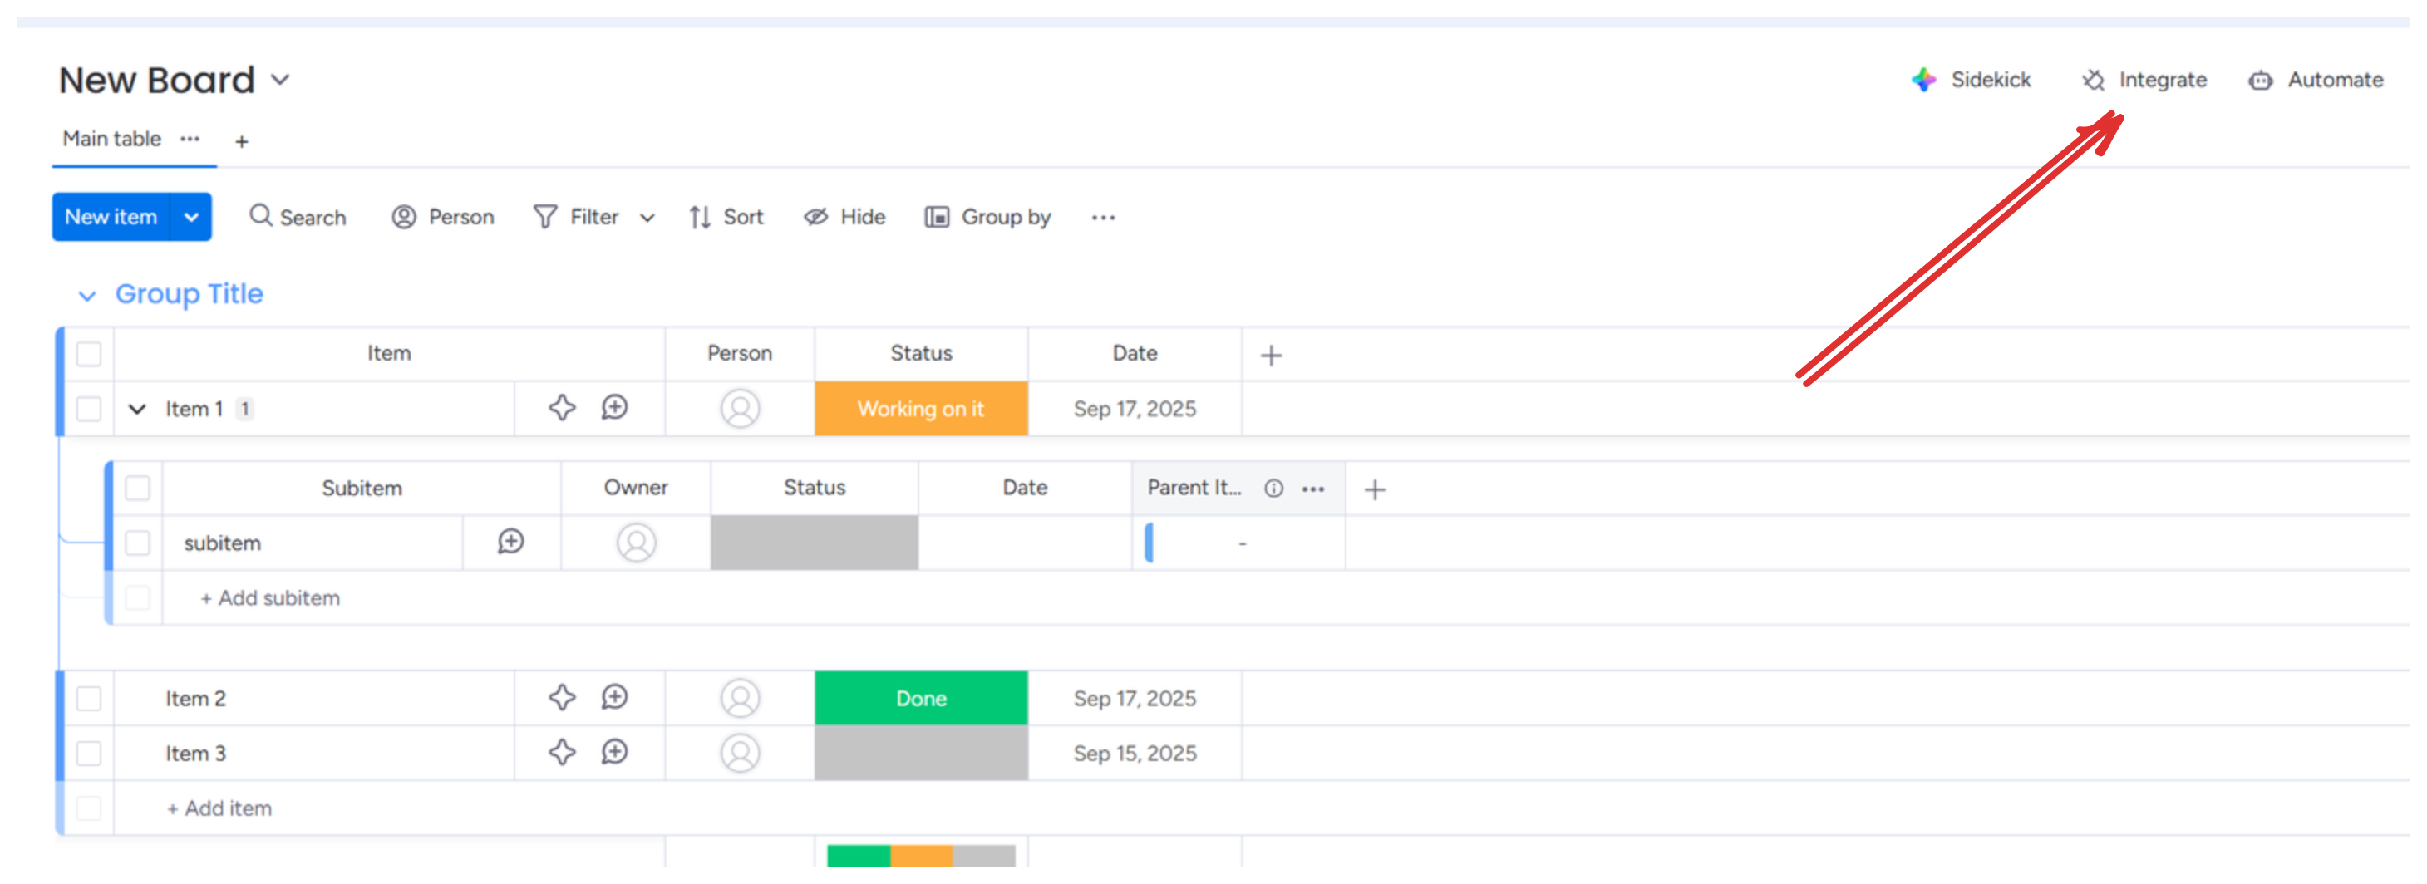Click the Hide columns eye icon

tap(815, 218)
